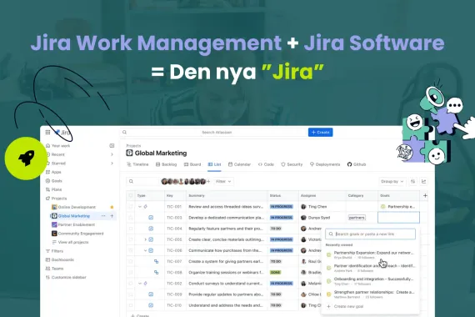This screenshot has width=475, height=317.
Task: Select Community Engagement project
Action: pyautogui.click(x=77, y=234)
